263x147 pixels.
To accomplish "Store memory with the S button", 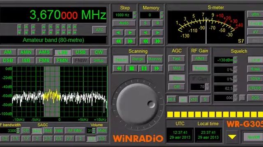I will click(x=145, y=23).
